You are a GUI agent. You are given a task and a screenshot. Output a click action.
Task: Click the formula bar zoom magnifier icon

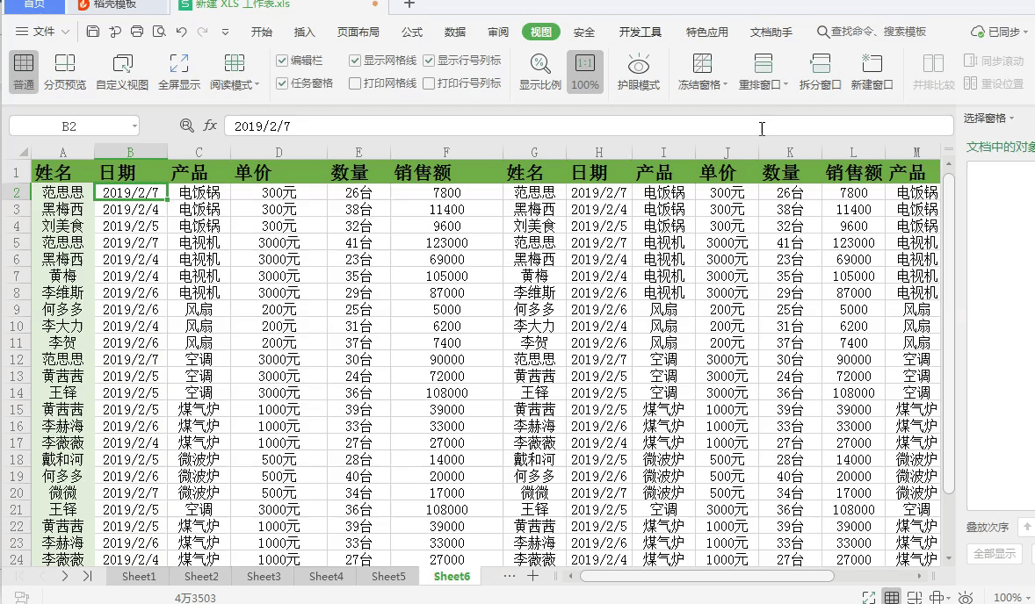point(187,126)
